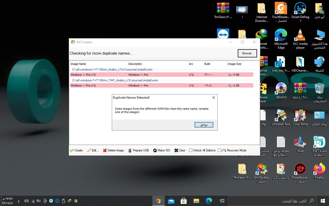The image size is (329, 206).
Task: Open Mail app from the taskbar
Action: [x=171, y=201]
